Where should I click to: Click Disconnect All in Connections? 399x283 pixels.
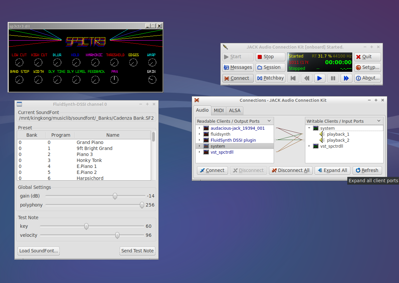coord(291,170)
